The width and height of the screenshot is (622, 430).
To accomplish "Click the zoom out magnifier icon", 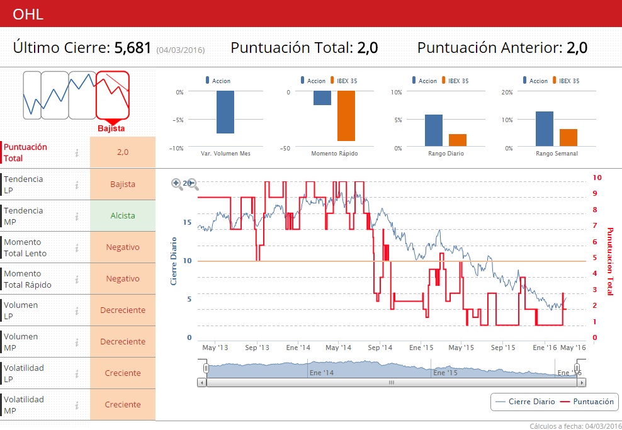I will coord(193,184).
